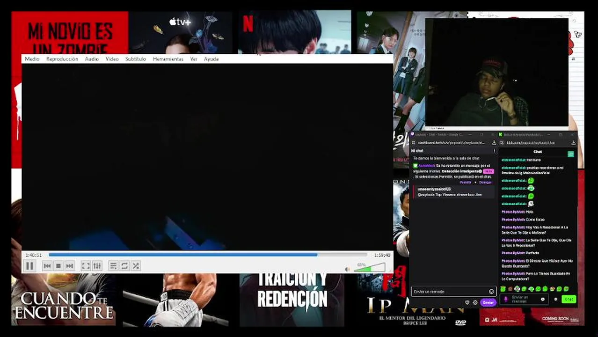Image resolution: width=598 pixels, height=337 pixels.
Task: Toggle total time display 1:59:40
Action: (x=382, y=255)
